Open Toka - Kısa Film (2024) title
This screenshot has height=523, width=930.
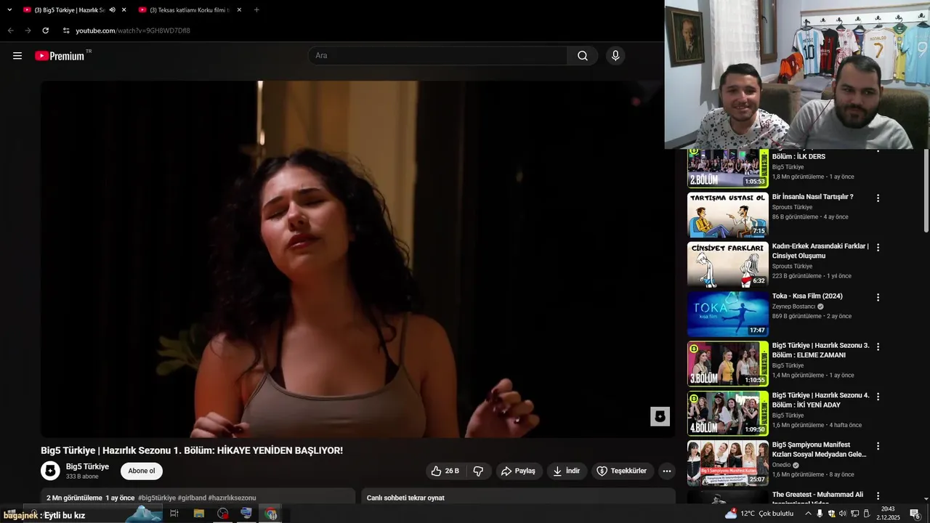[807, 296]
